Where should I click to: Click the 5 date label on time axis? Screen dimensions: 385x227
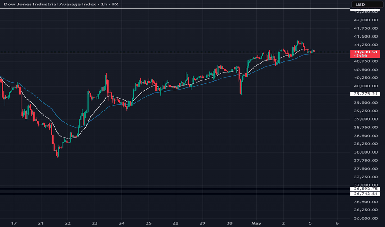[310, 223]
